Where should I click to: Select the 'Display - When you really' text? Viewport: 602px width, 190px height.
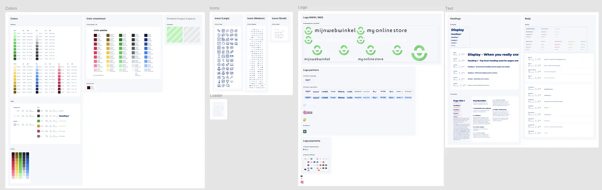[x=493, y=54]
